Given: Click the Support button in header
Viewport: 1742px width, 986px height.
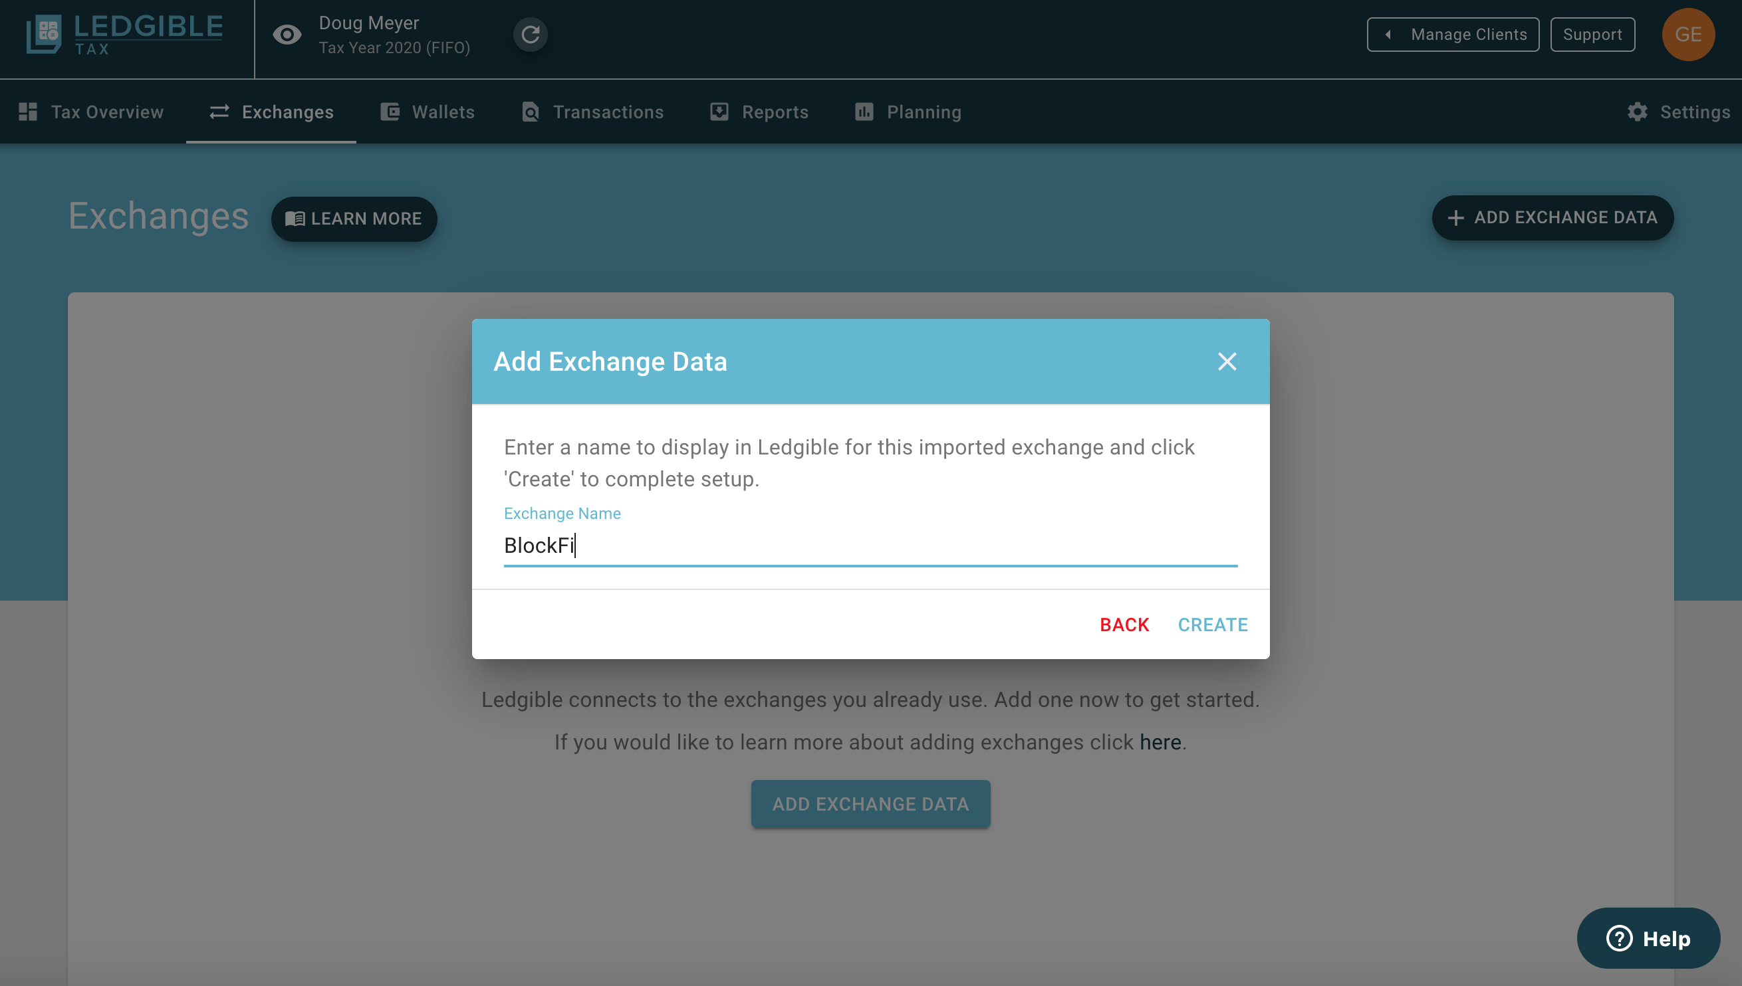Looking at the screenshot, I should (1592, 35).
